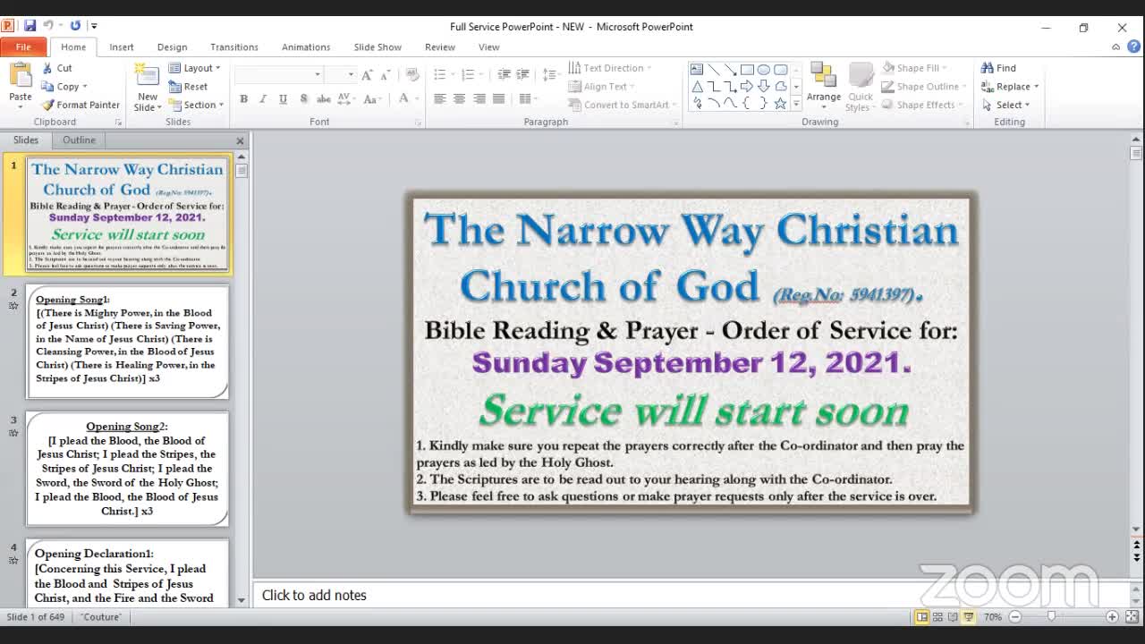Screen dimensions: 1145x644
Task: Increase the list indent level
Action: click(523, 75)
